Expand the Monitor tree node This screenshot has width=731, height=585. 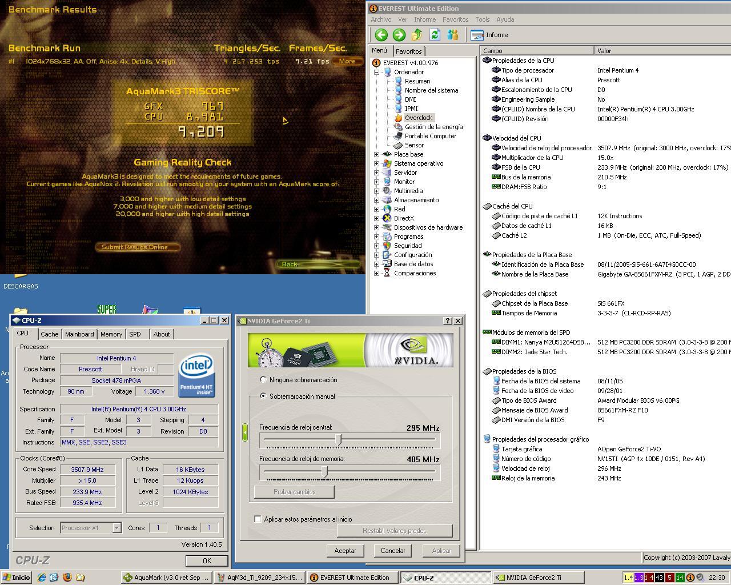[x=377, y=182]
